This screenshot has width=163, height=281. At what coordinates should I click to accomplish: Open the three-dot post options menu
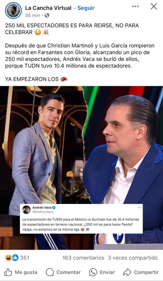click(135, 7)
